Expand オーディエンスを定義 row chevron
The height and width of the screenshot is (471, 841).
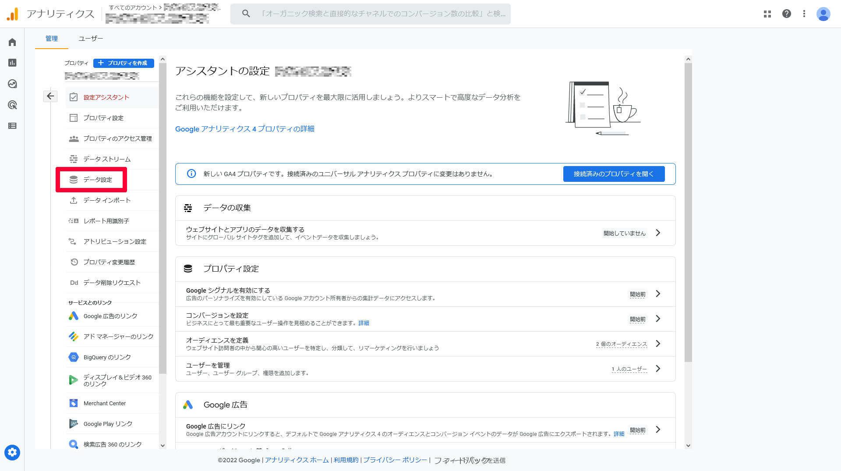point(658,344)
